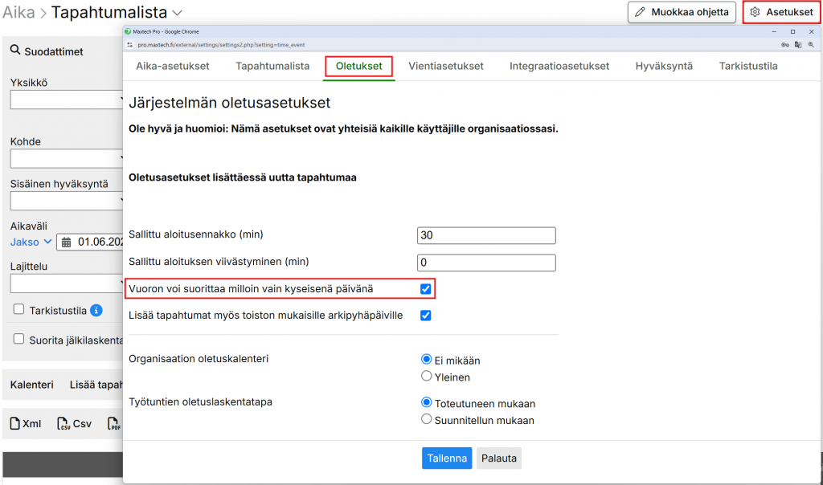Click the blue info icon beside Tarkistustila

pyautogui.click(x=96, y=310)
